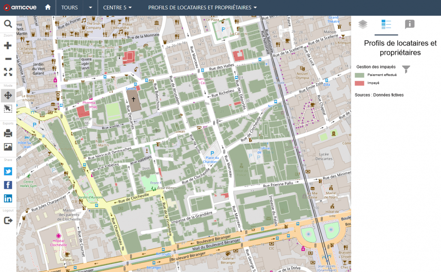Click the Place du Chardonnet parking symbol
The width and height of the screenshot is (441, 272).
pos(212,153)
